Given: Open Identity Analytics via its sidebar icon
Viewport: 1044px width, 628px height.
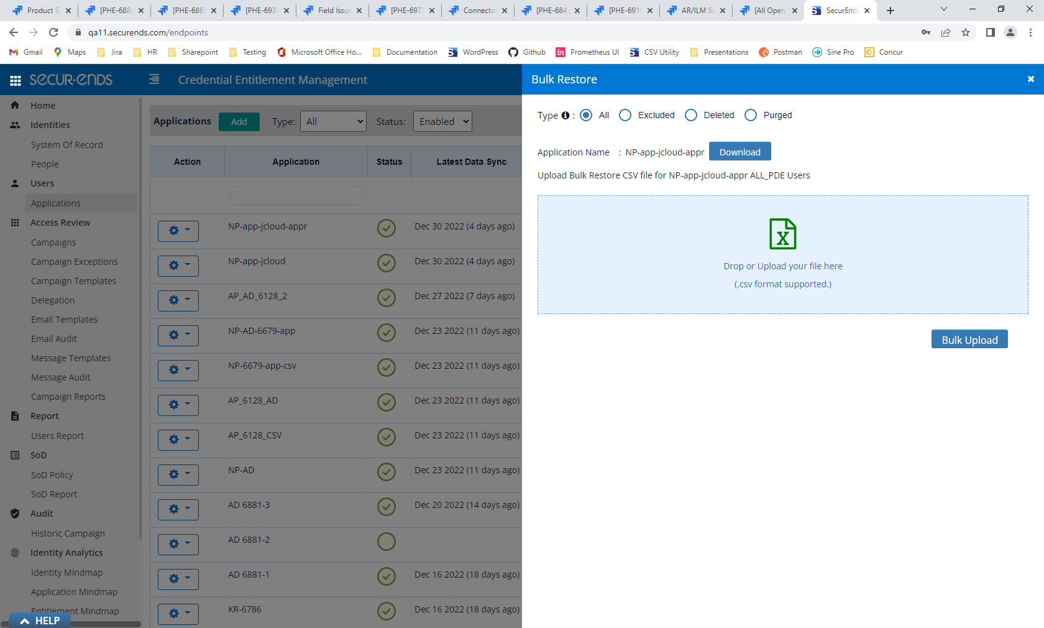Looking at the screenshot, I should point(14,552).
